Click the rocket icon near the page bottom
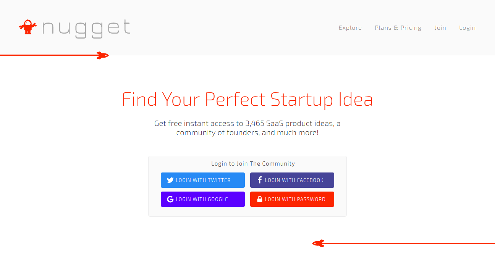This screenshot has height=253, width=495. (x=318, y=243)
